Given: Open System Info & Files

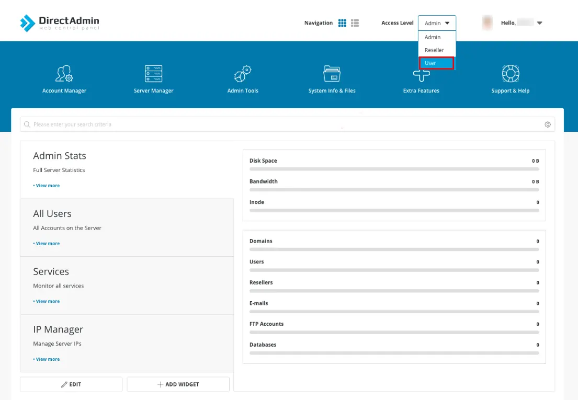Looking at the screenshot, I should (x=332, y=79).
